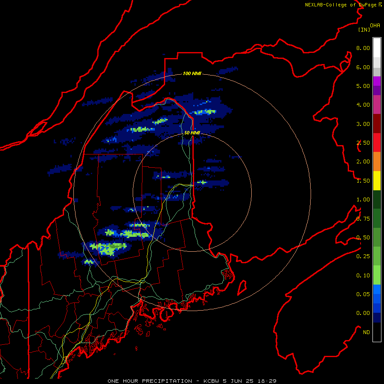
Task: Pick the lightest green swatch beside 0.10
Action: pos(377,275)
